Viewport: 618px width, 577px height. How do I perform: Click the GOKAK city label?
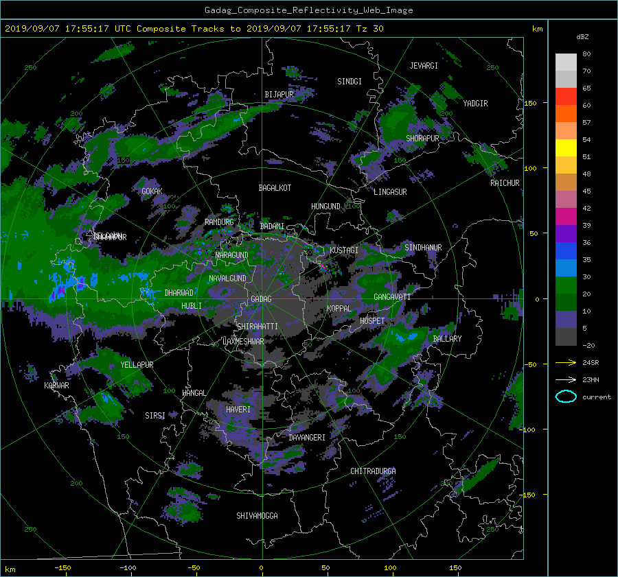(x=152, y=191)
